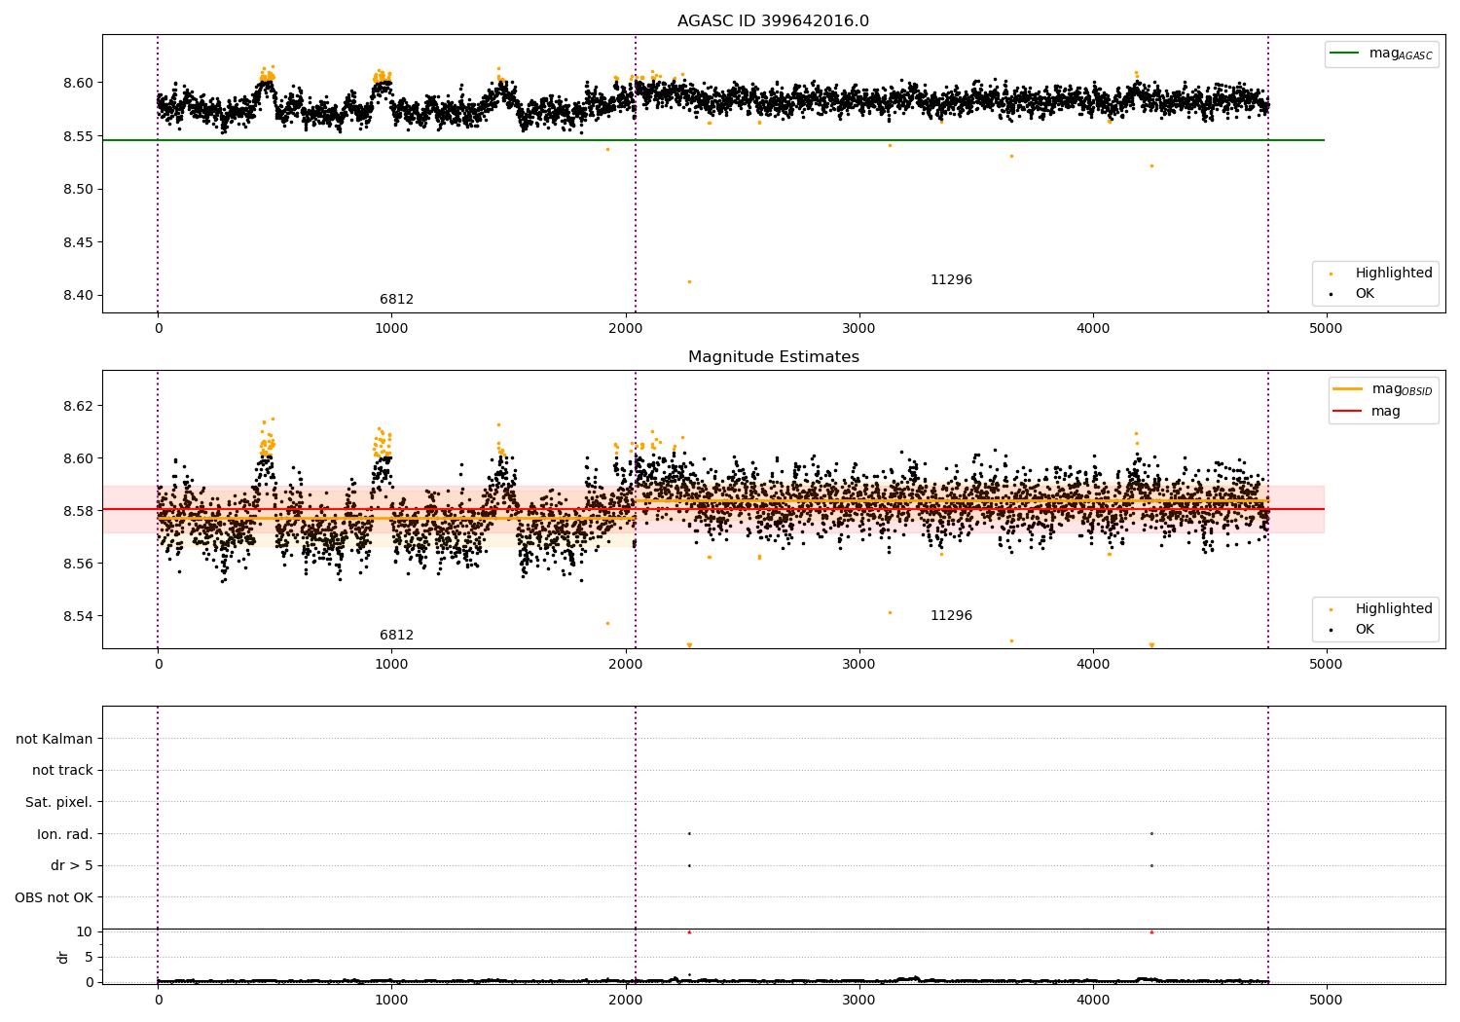This screenshot has height=1022, width=1460.
Task: Click y-tick '8.54' on middle plot
Action: point(77,616)
